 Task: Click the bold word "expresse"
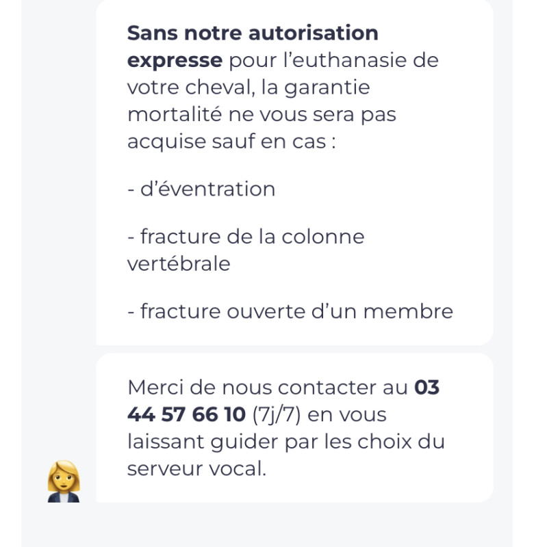click(x=175, y=61)
